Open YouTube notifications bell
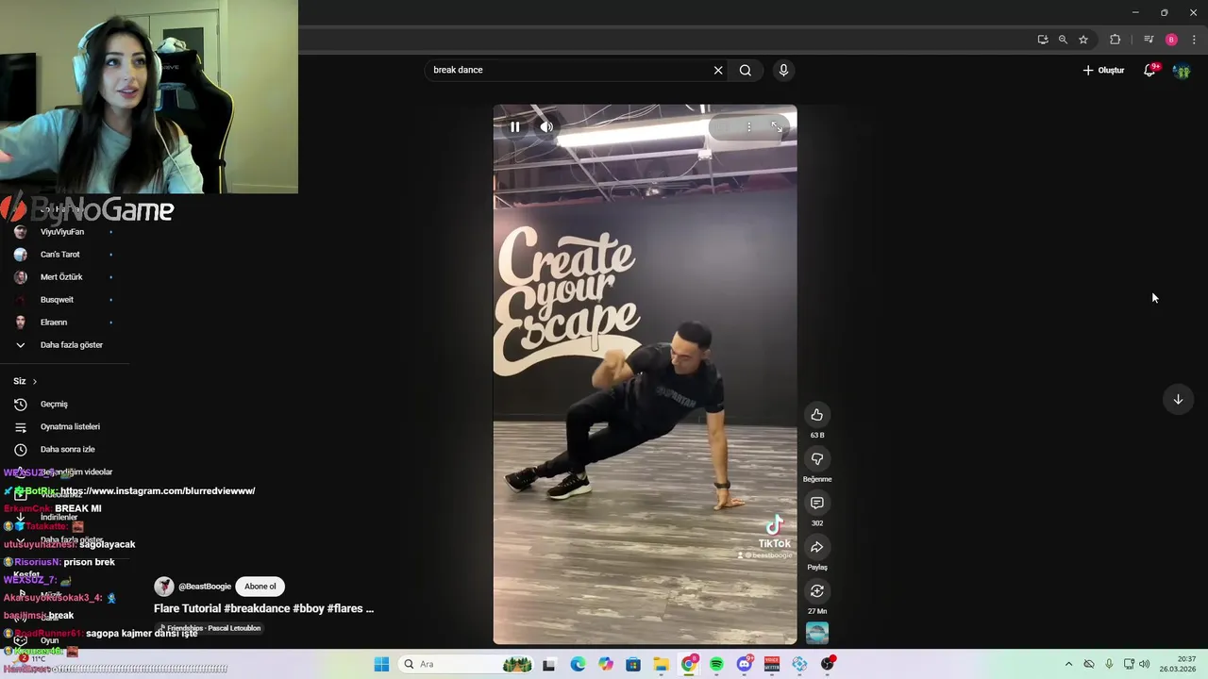 [x=1149, y=70]
